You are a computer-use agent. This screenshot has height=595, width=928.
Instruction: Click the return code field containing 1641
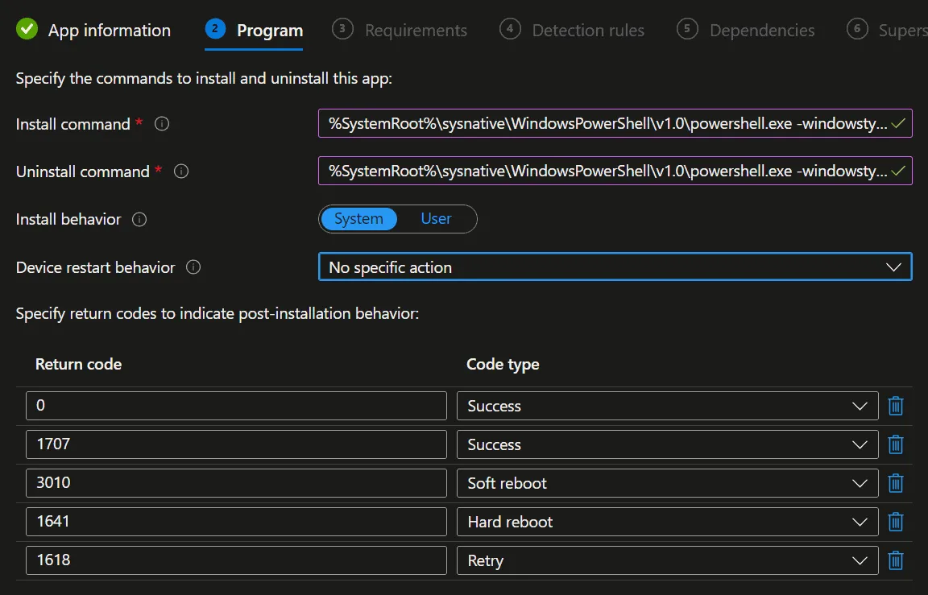point(236,522)
